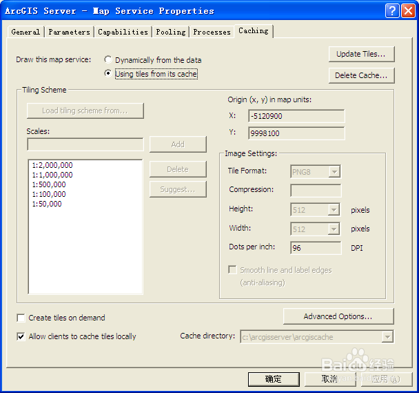The width and height of the screenshot is (419, 393).
Task: Click 'Load tiling scheme from' button
Action: pos(85,111)
